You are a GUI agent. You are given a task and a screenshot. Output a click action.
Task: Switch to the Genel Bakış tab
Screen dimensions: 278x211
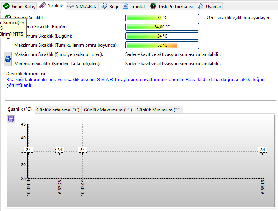pyautogui.click(x=19, y=7)
